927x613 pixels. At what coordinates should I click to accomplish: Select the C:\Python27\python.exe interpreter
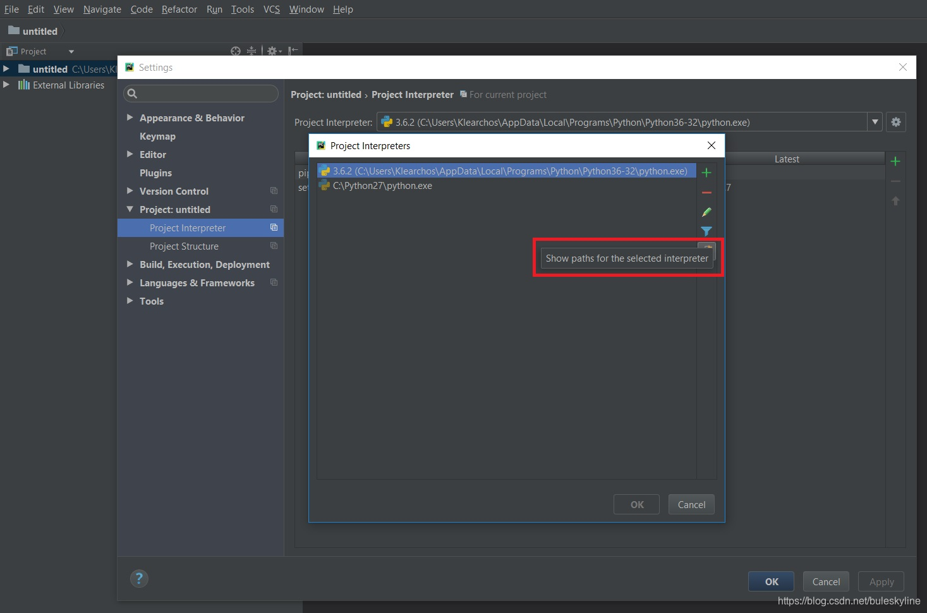coord(382,186)
